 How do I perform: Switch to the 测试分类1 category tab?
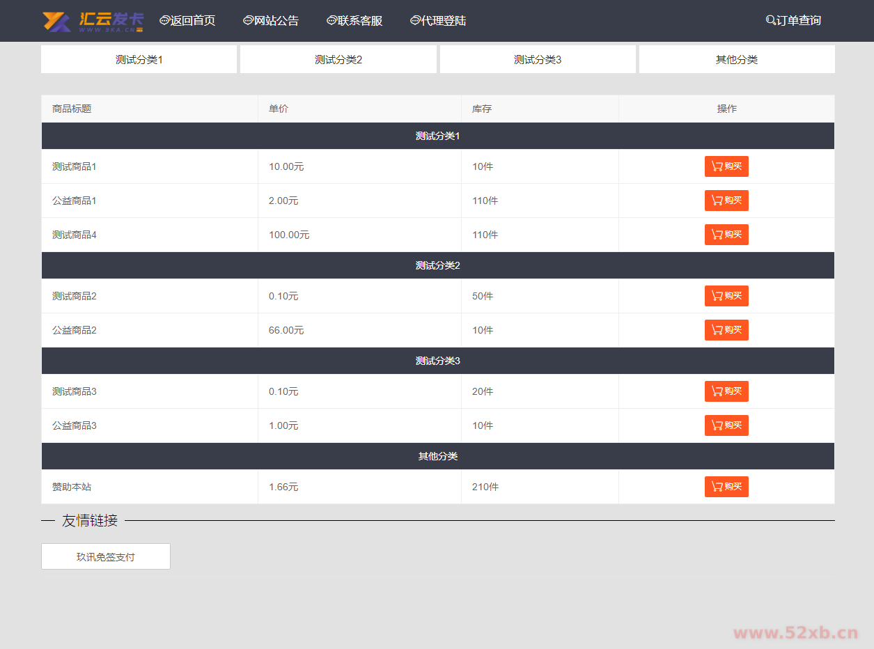[139, 60]
